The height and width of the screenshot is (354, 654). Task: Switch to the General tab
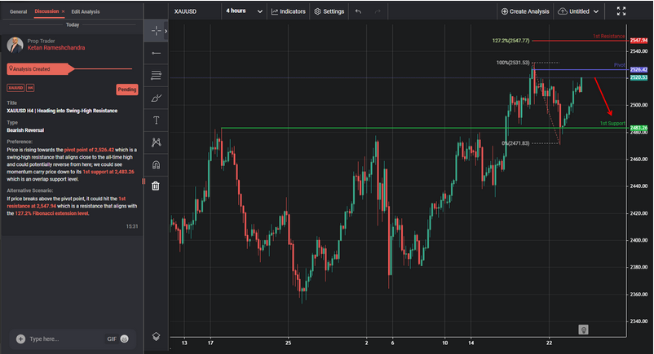[19, 11]
